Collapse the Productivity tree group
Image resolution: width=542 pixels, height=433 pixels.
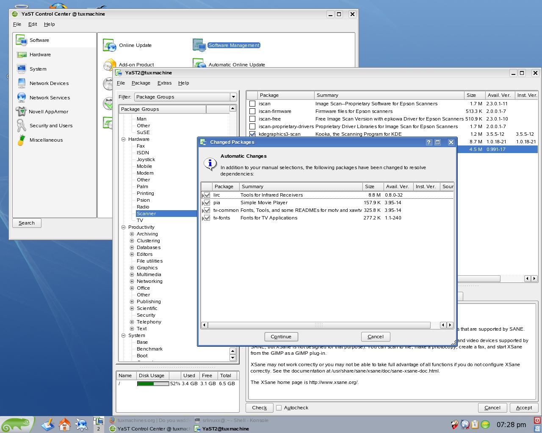click(x=124, y=227)
